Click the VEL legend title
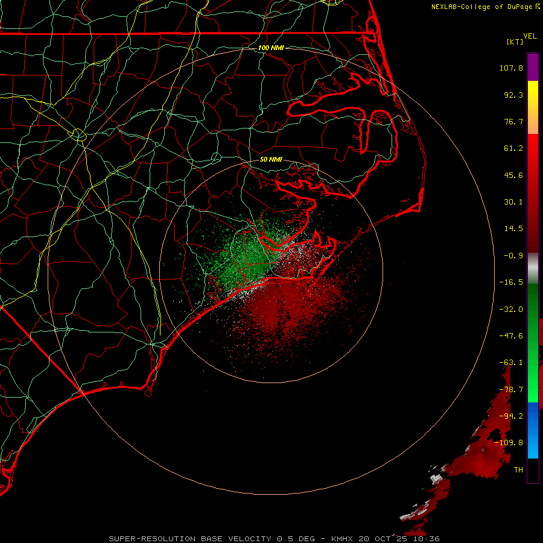543x543 pixels. click(x=530, y=36)
